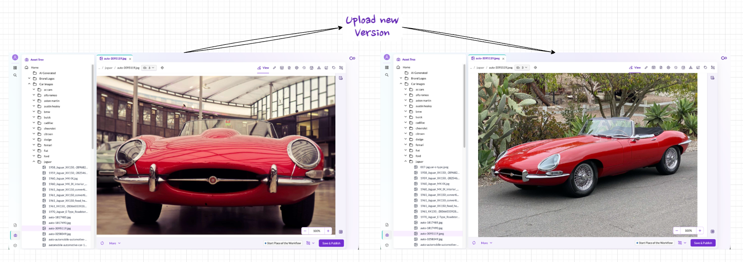Click Start Place of the Workflow in the .jpg window
Image resolution: width=743 pixels, height=262 pixels.
pyautogui.click(x=283, y=243)
